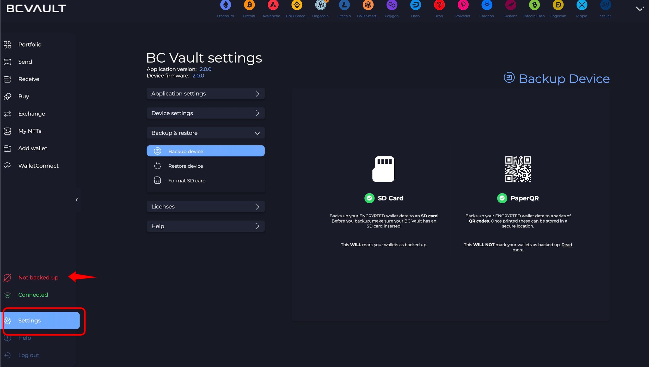Expand the coin list top-right chevron

coord(640,9)
